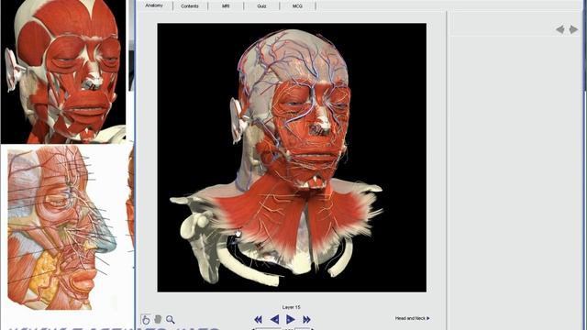Open the MCQ tab
This screenshot has width=587, height=330.
(297, 6)
